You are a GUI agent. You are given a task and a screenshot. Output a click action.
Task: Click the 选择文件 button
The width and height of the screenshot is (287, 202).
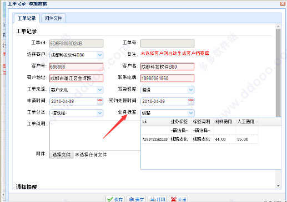[x=62, y=154]
